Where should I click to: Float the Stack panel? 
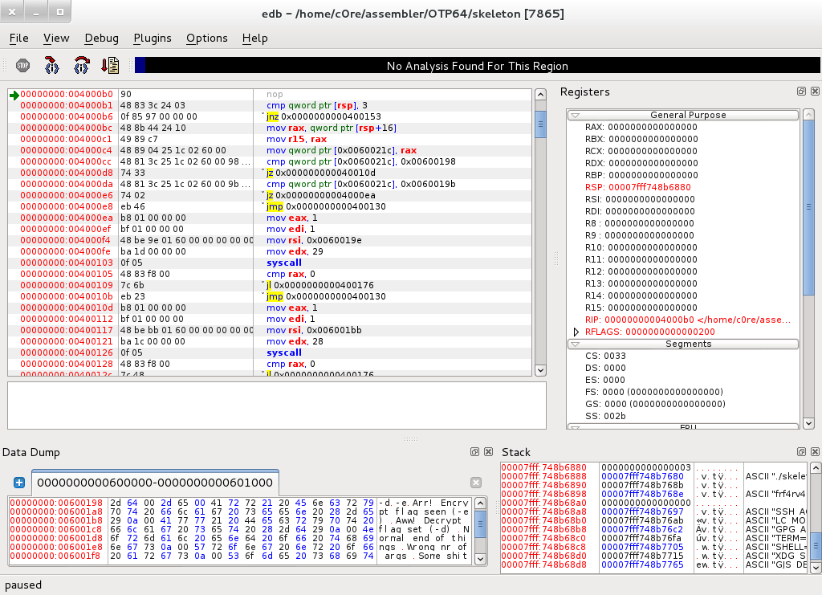(x=802, y=452)
